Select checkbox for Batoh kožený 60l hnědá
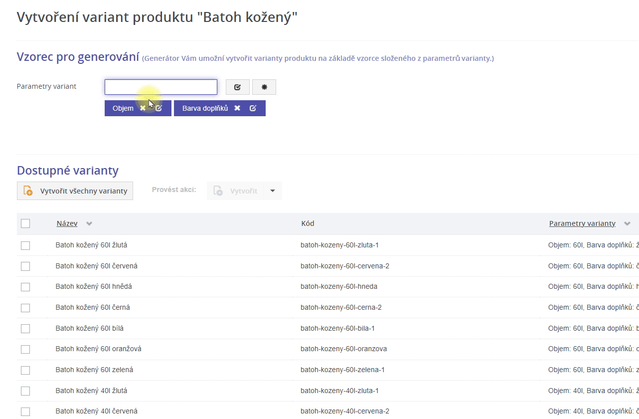 (x=25, y=287)
